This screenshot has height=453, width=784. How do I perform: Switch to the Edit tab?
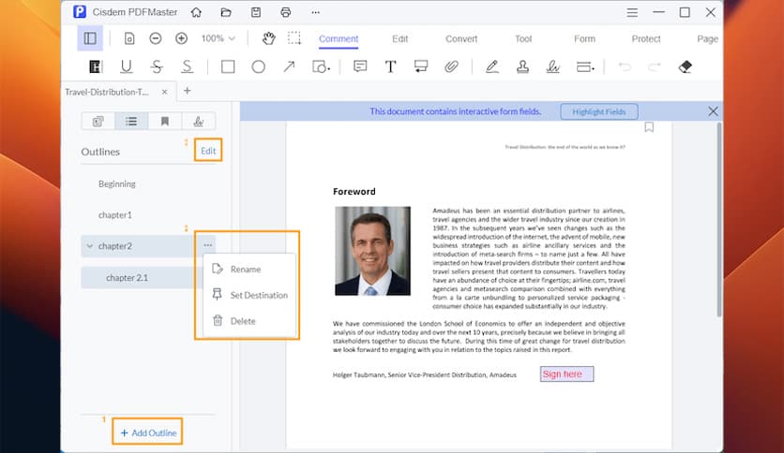[x=400, y=39]
